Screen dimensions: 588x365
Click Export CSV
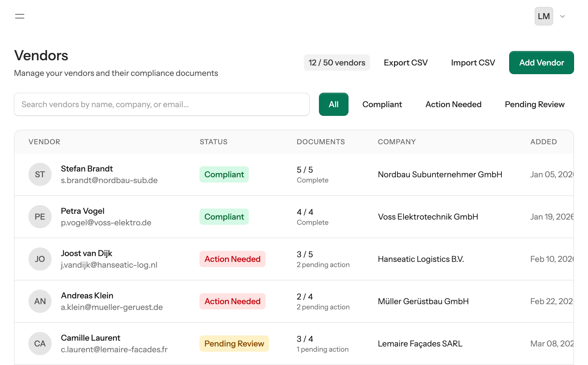point(406,63)
